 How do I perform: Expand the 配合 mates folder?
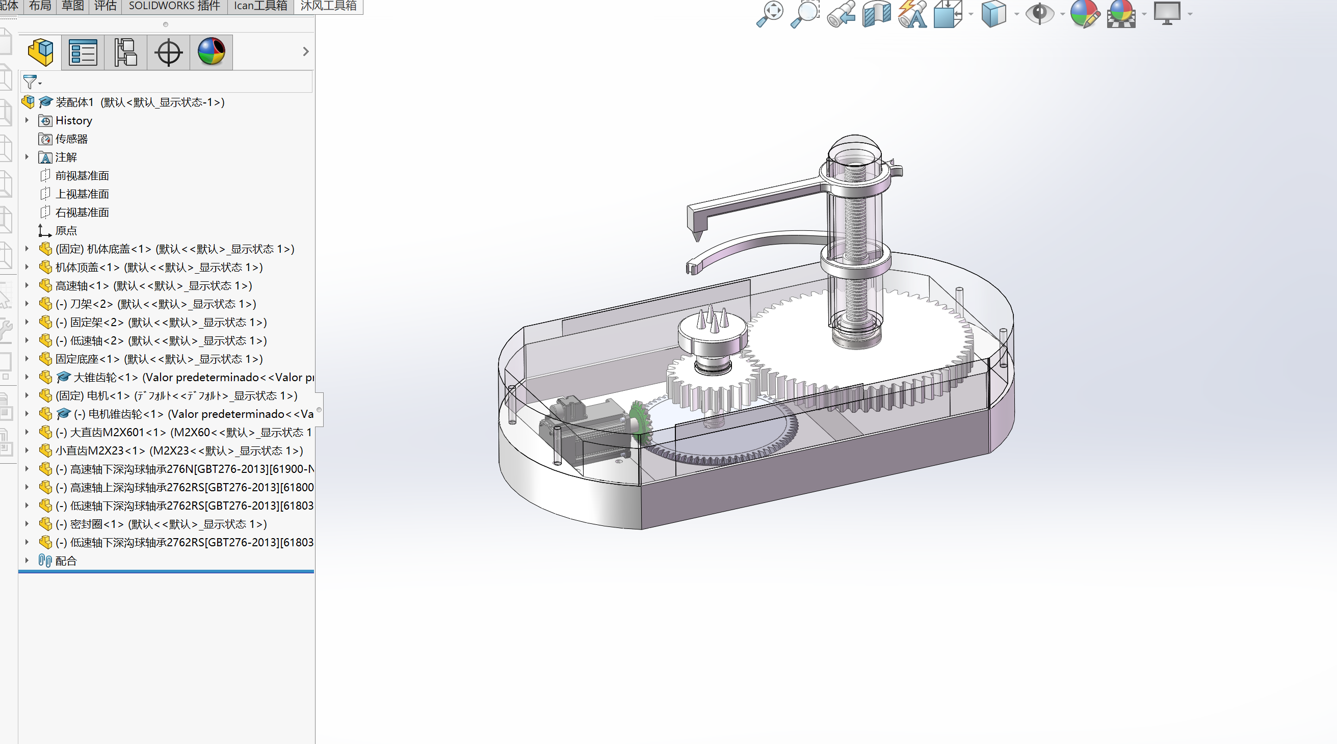tap(27, 561)
